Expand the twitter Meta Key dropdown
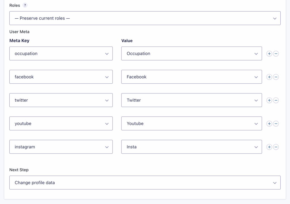 [61, 100]
